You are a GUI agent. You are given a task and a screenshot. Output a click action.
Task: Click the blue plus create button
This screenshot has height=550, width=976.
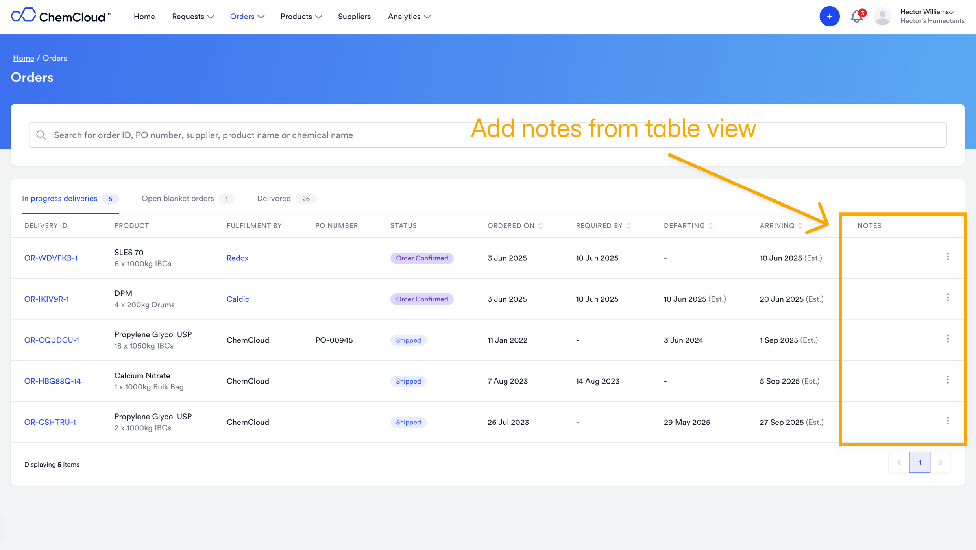point(829,17)
